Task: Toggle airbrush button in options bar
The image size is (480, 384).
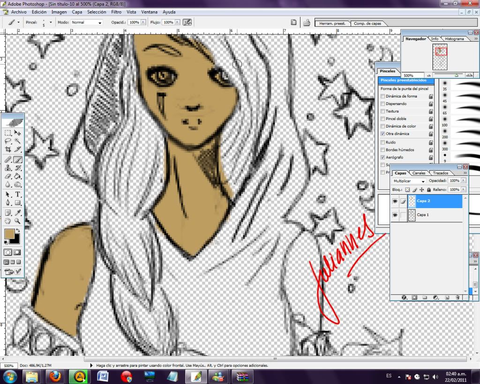Action: (187, 23)
